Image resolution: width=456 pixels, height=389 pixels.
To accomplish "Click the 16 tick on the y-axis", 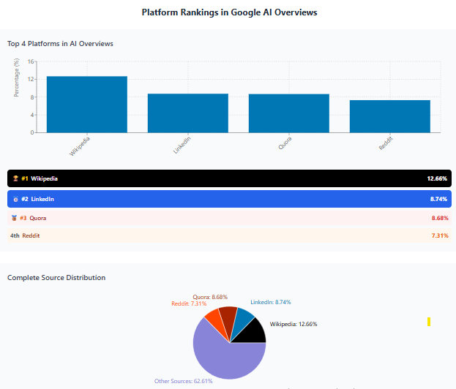I will [x=31, y=61].
